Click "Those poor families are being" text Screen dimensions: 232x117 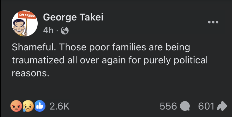[124, 47]
